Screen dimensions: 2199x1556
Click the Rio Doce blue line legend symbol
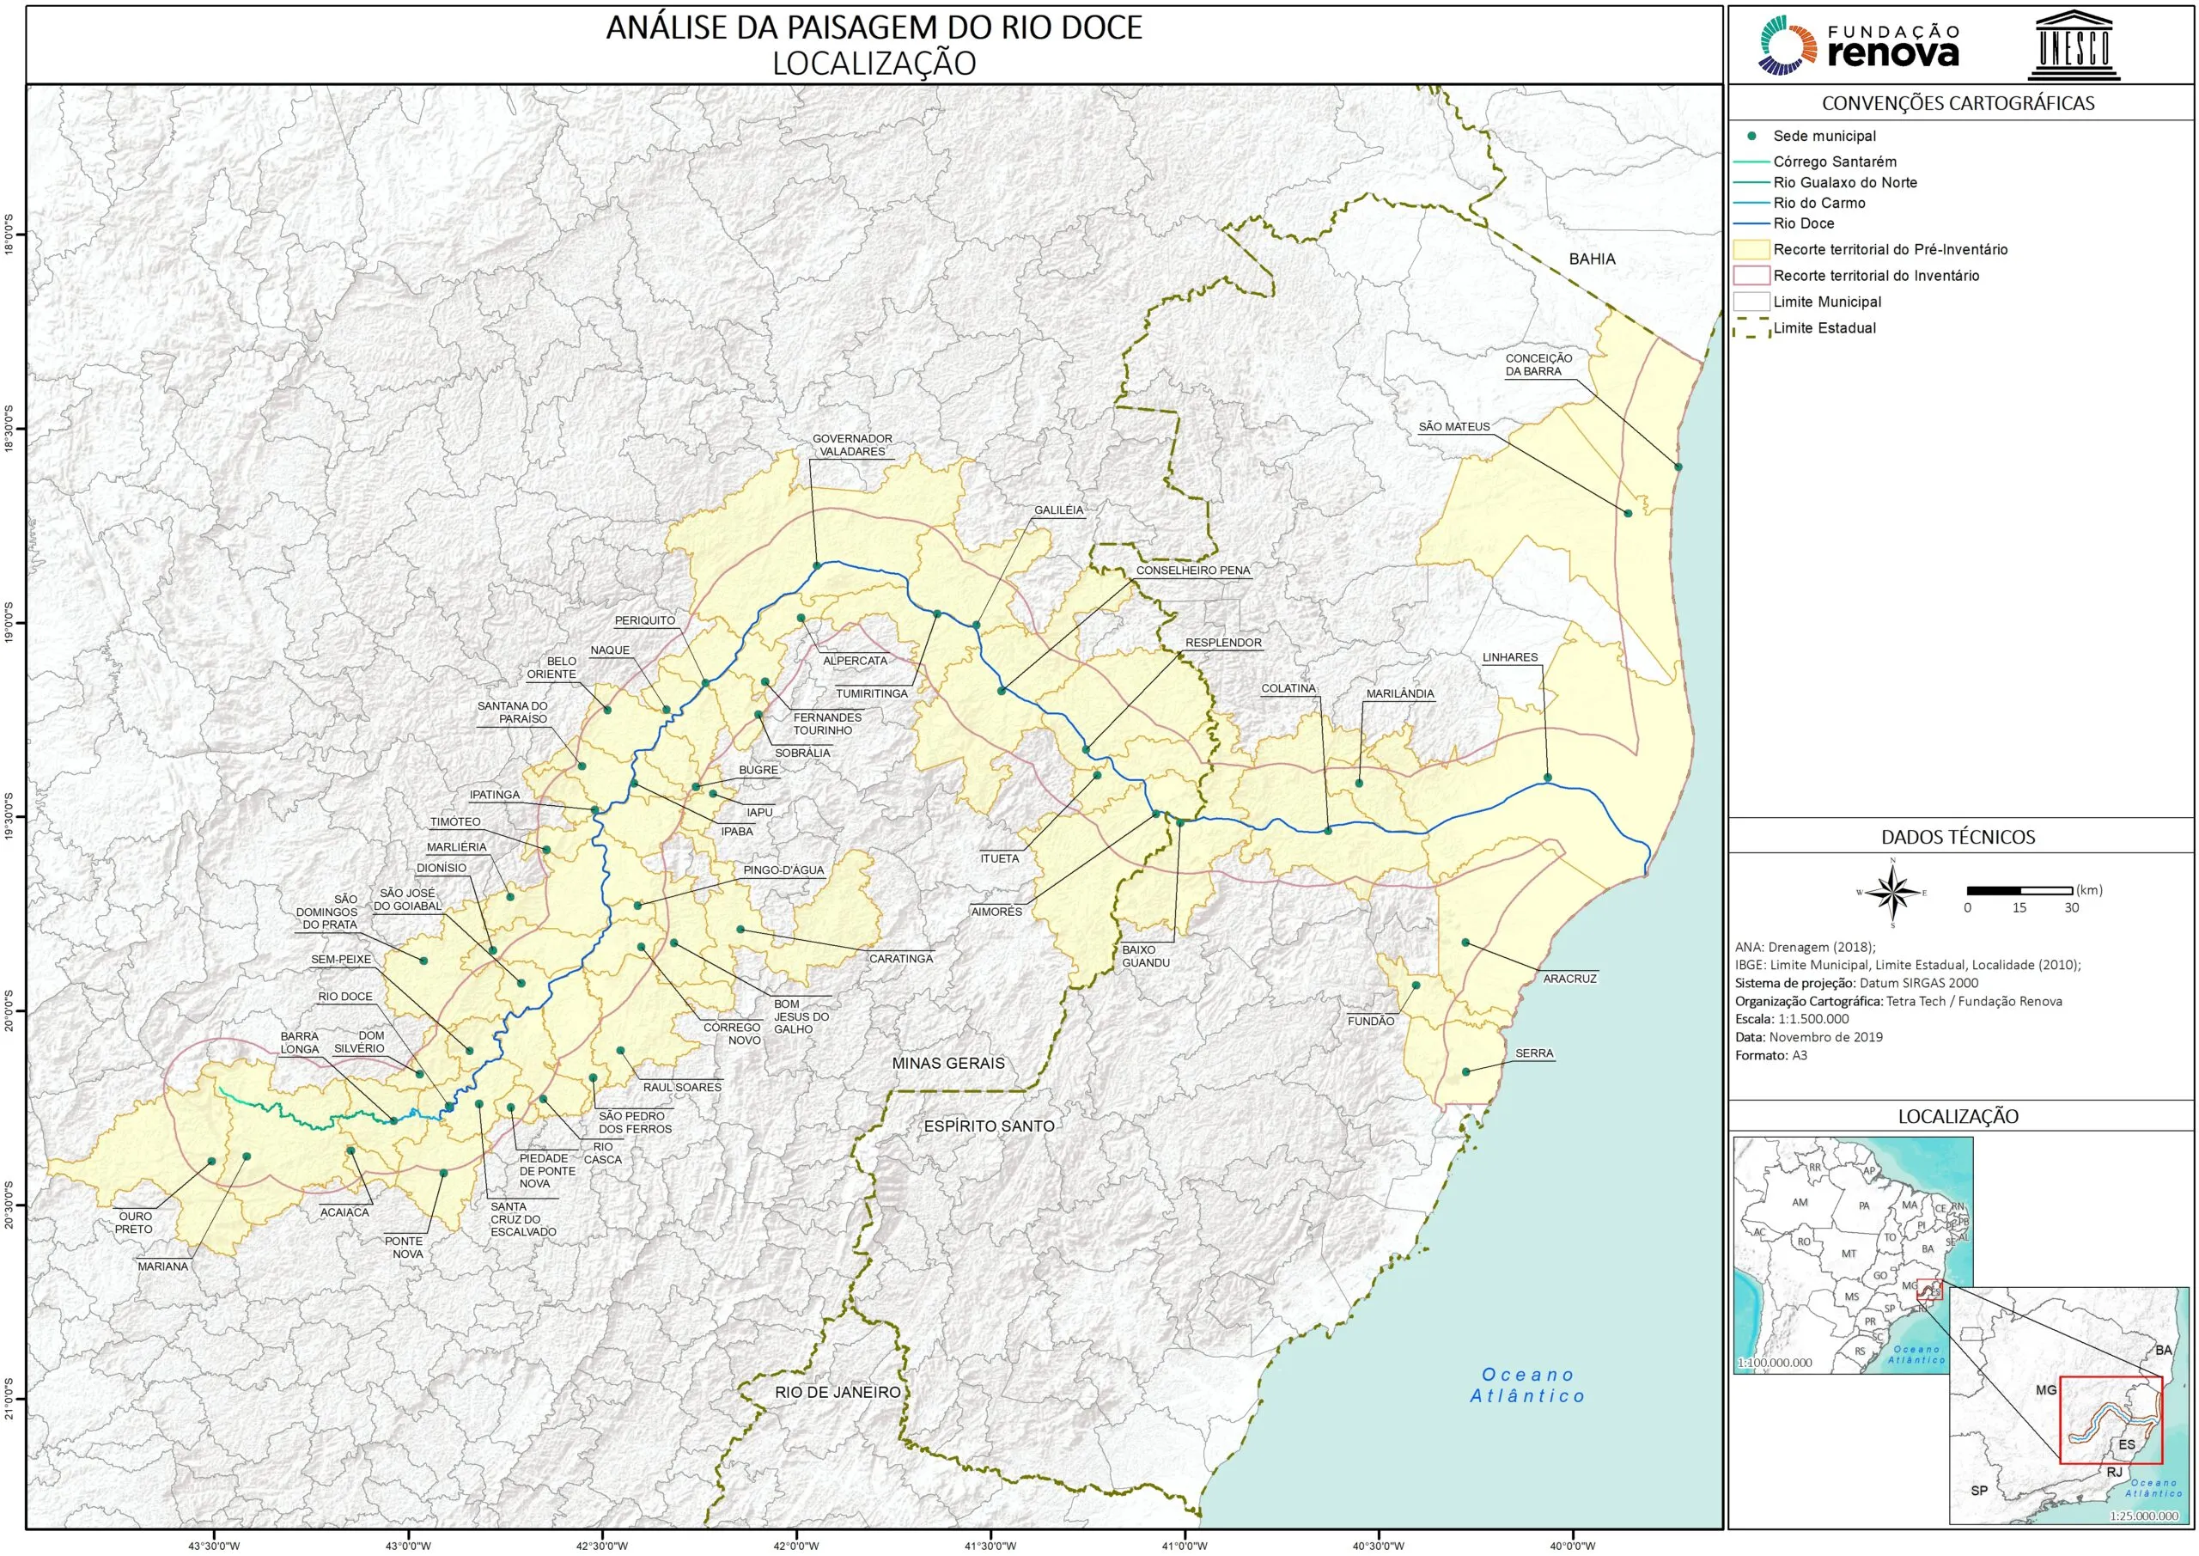coord(1751,224)
